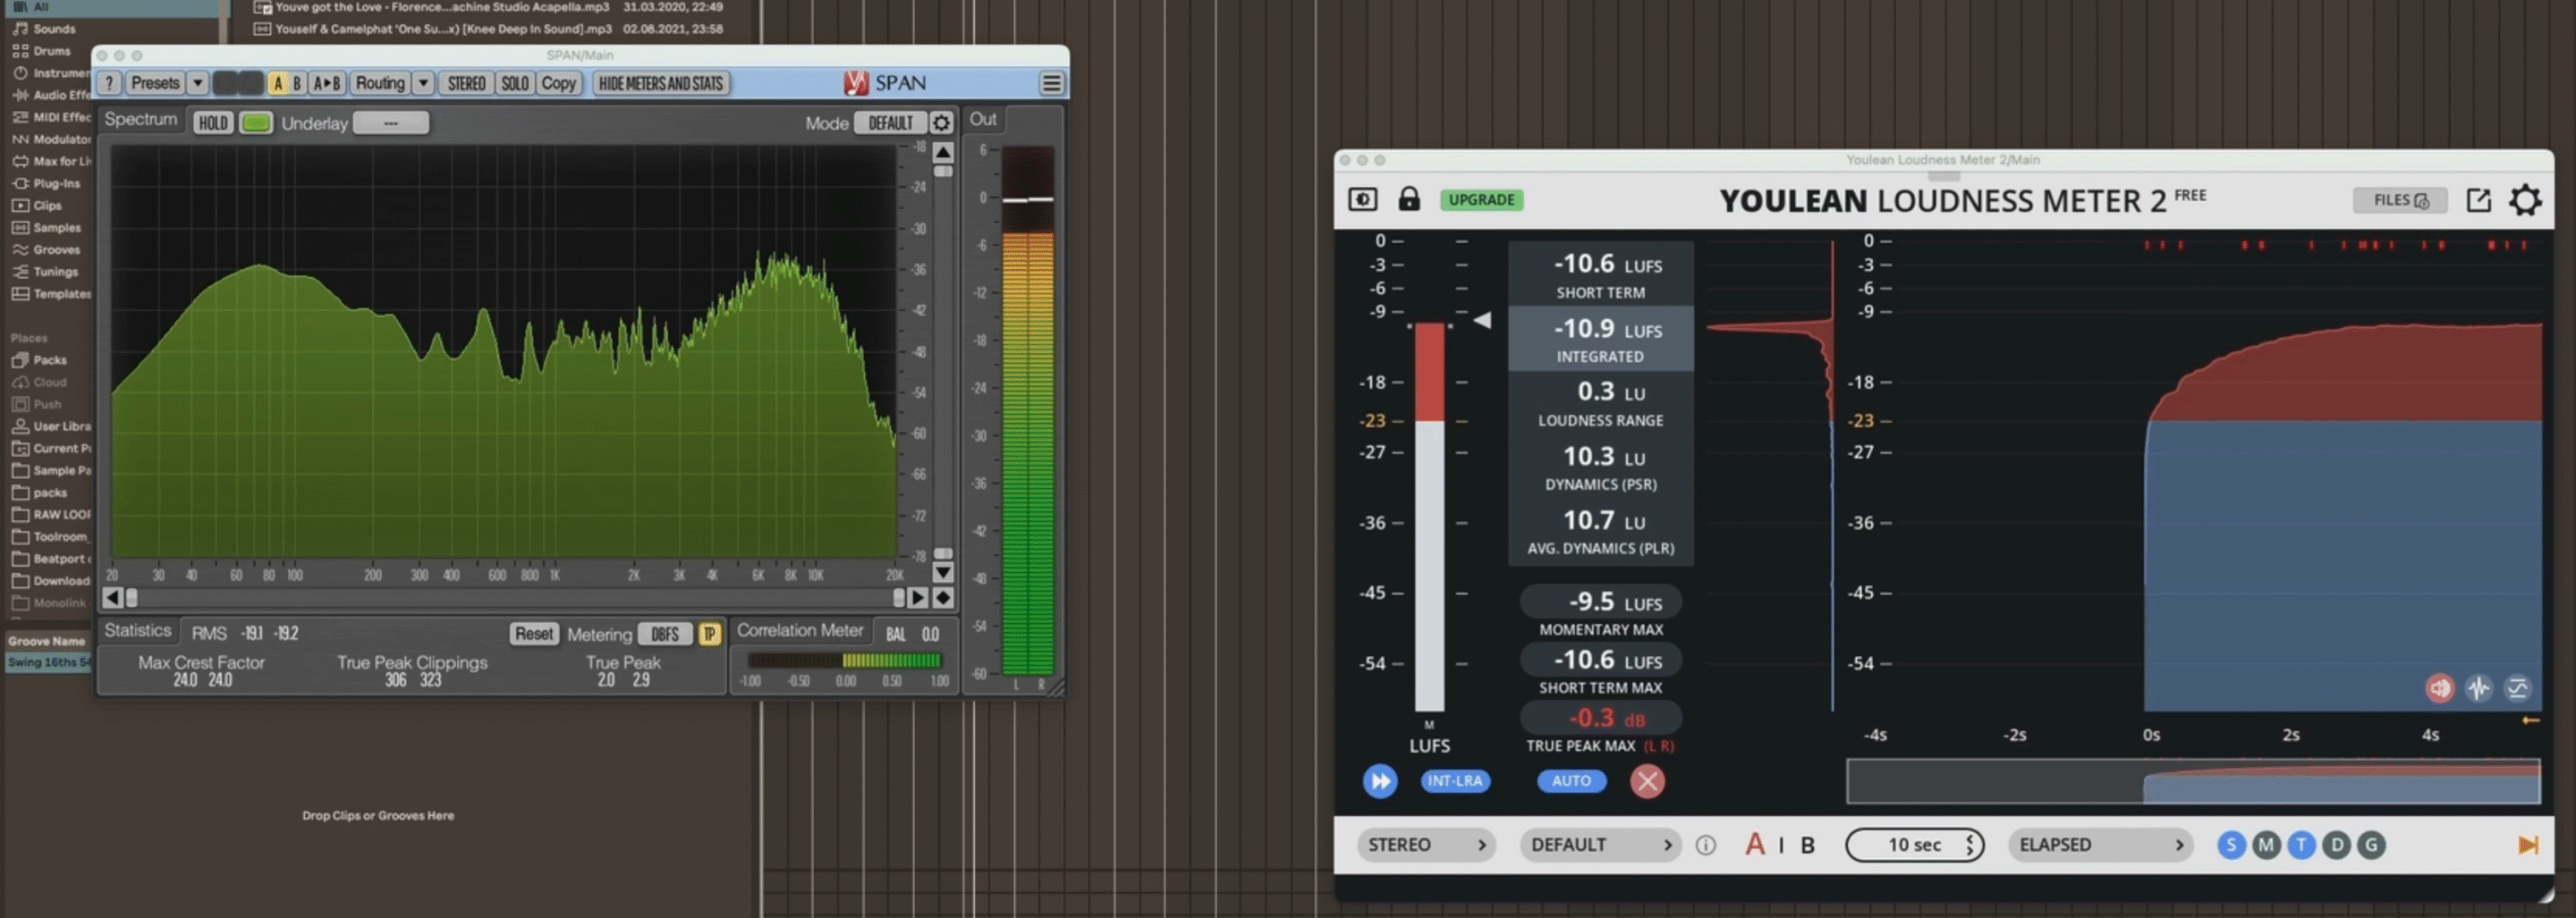Open the ELAPSED time display dropdown
This screenshot has height=918, width=2576.
2100,844
